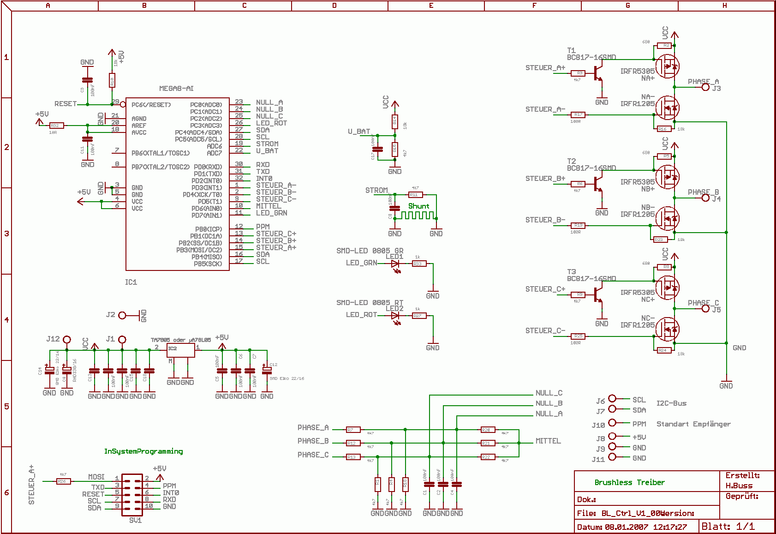Select the IC2 voltage regulator symbol

(x=181, y=350)
